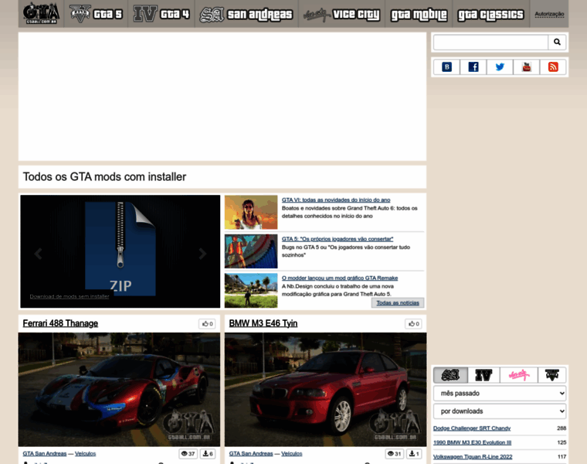Click the magnifier search button

coord(557,42)
